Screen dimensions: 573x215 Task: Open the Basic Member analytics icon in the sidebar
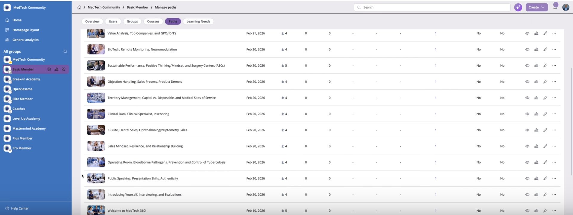(x=56, y=69)
